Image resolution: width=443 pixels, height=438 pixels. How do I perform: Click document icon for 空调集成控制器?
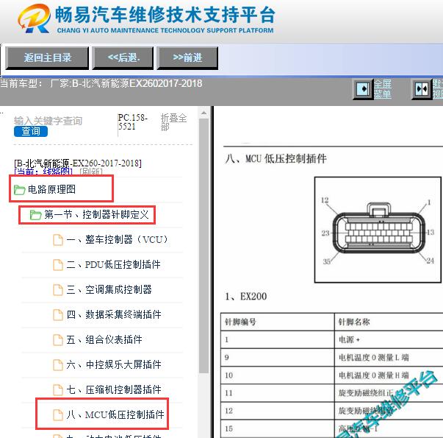tap(58, 290)
